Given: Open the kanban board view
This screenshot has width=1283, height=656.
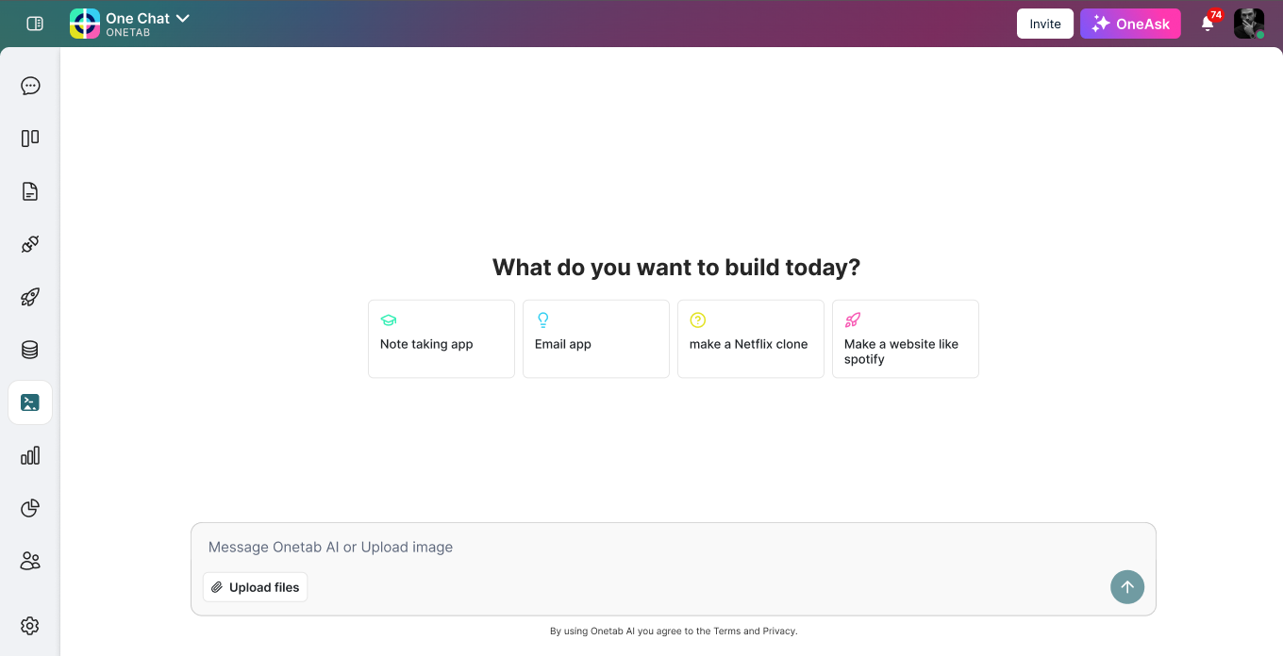Looking at the screenshot, I should click(30, 138).
